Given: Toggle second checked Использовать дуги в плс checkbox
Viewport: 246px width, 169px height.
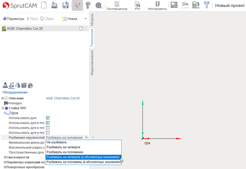Looking at the screenshot, I should 48,123.
